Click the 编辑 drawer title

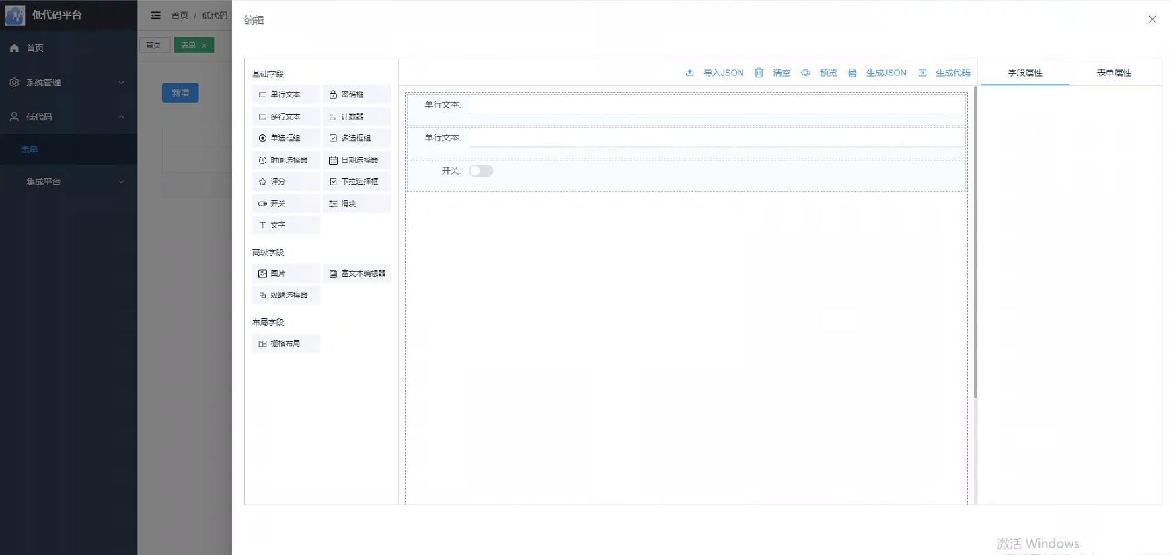[254, 20]
